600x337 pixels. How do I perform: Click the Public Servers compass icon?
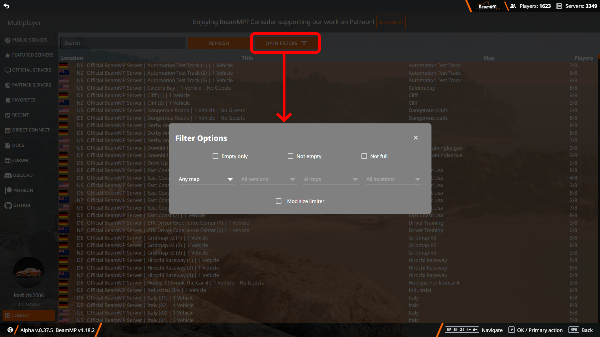[x=8, y=40]
